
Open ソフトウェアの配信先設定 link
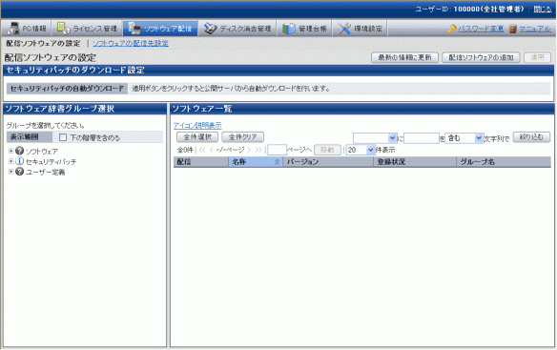click(x=131, y=43)
